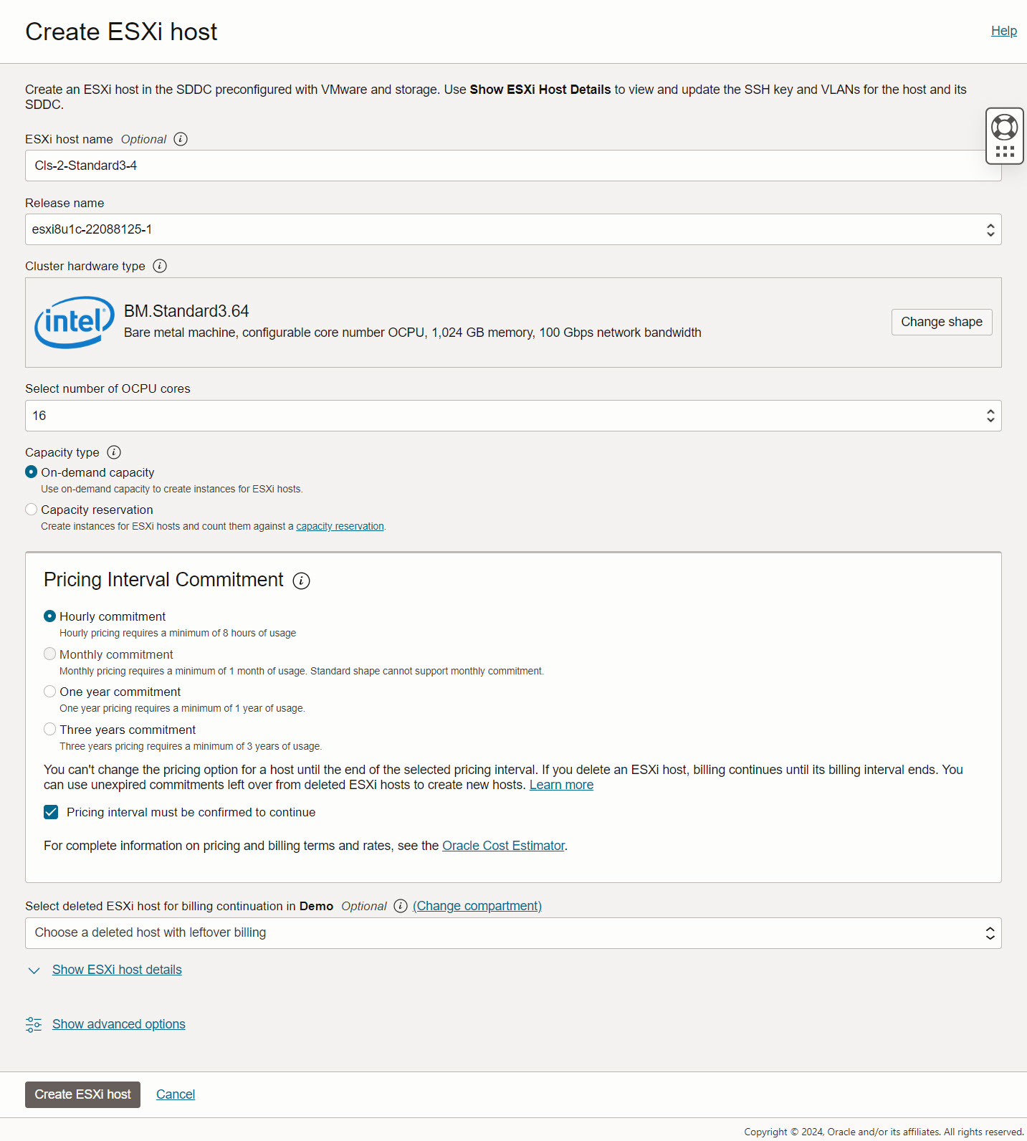This screenshot has width=1027, height=1141.
Task: Select Three years commitment option
Action: pyautogui.click(x=49, y=729)
